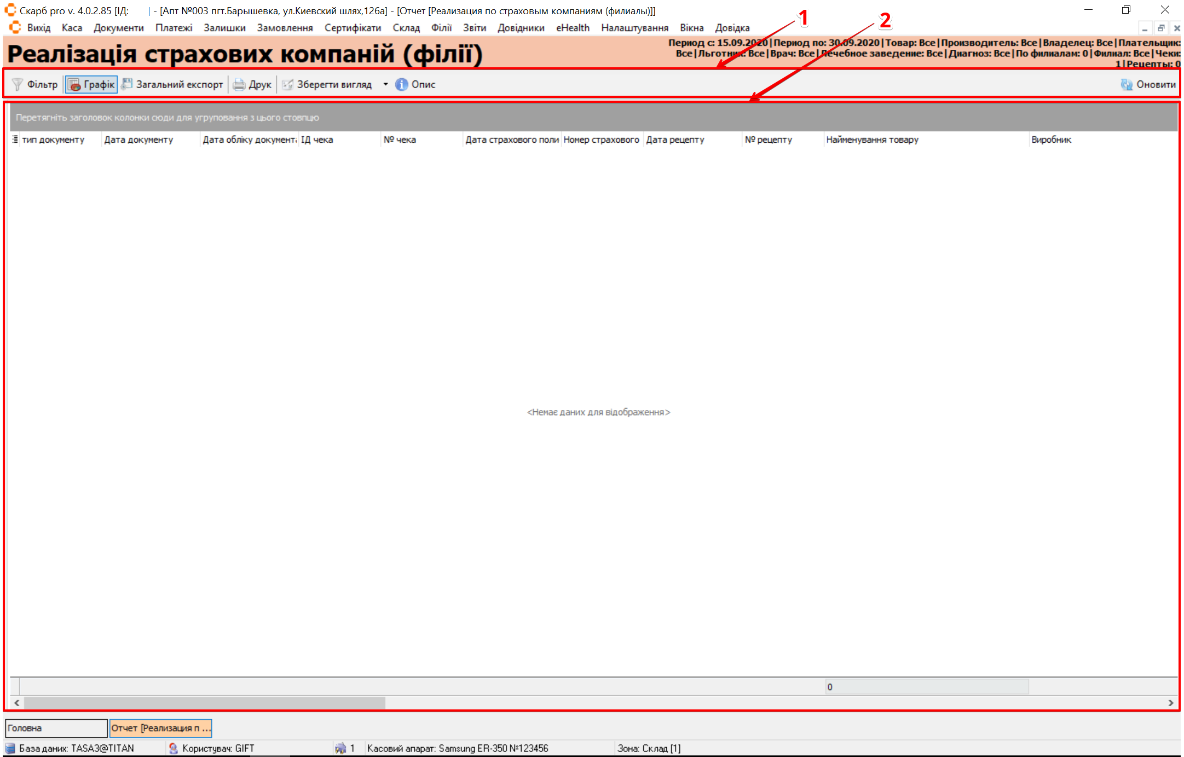Select the Отчет [Реализация п... tab
This screenshot has height=757, width=1184.
(x=160, y=728)
